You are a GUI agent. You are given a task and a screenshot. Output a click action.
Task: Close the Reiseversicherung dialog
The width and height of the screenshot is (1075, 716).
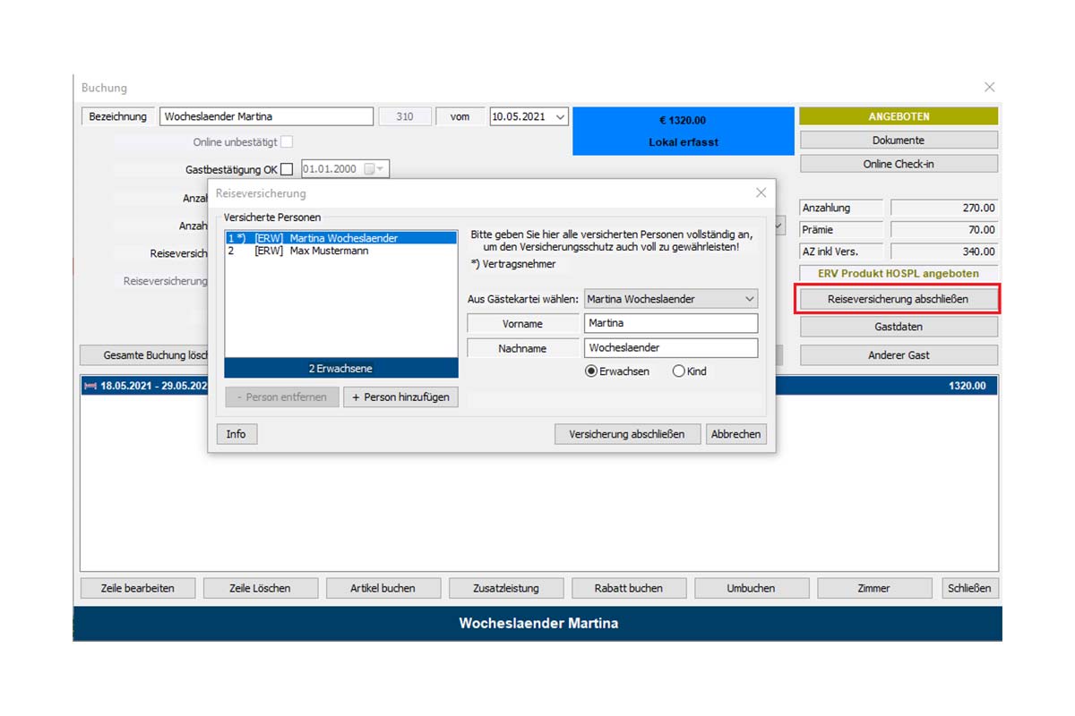tap(761, 192)
